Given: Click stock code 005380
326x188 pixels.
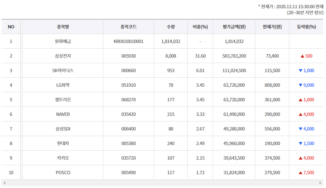Looking at the screenshot, I should 129,143.
